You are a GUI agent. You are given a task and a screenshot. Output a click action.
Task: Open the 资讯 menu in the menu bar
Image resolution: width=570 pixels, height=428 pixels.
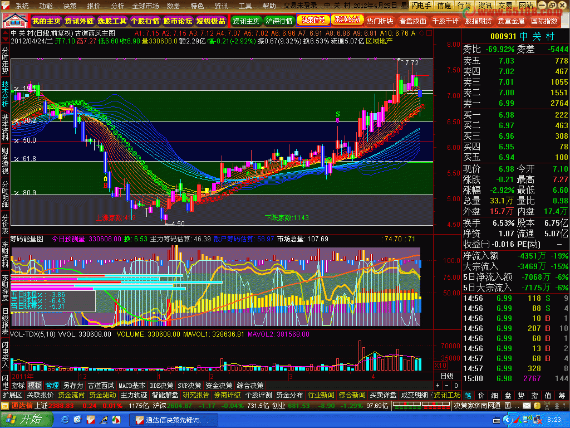click(221, 6)
